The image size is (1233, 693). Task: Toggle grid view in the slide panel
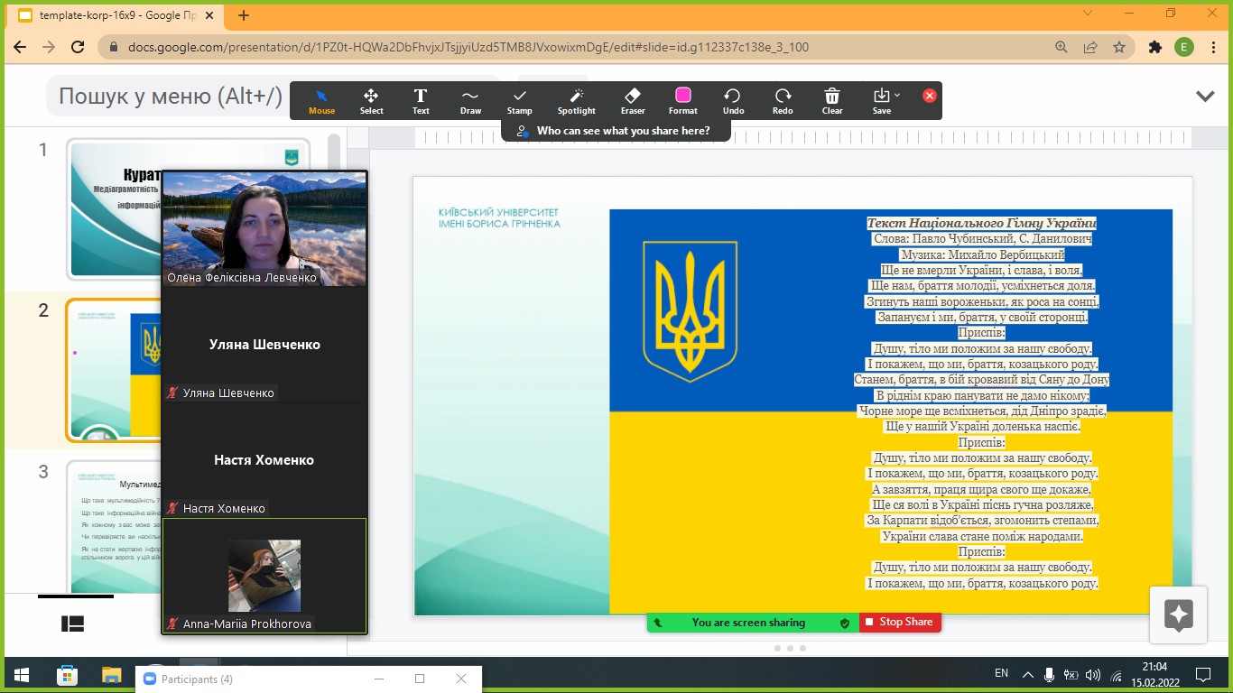point(73,624)
